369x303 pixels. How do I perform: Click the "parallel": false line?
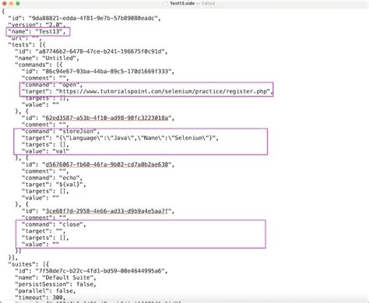point(45,291)
